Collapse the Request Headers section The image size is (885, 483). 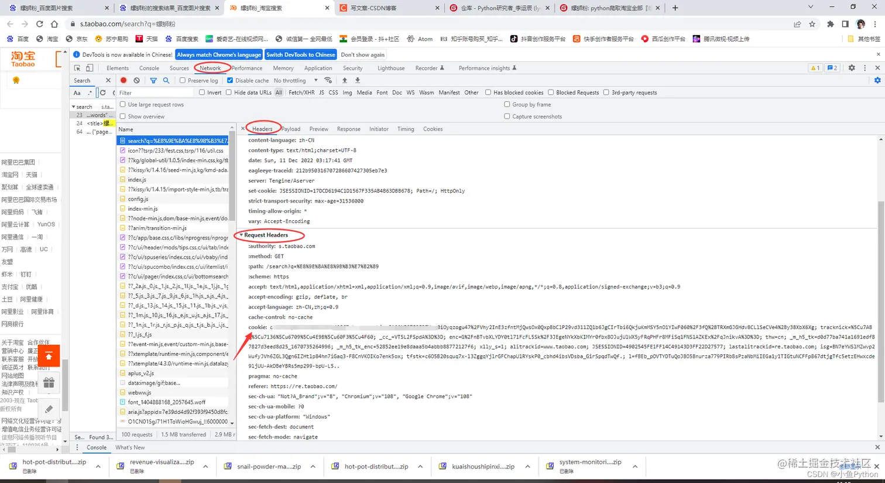241,235
